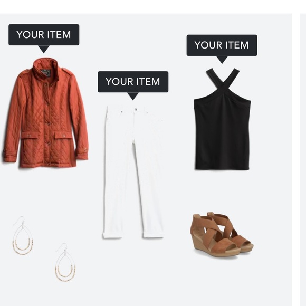Click the white header strip above the outfit card

153,7
